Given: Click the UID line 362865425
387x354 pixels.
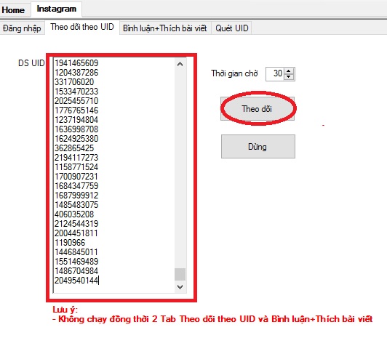Looking at the screenshot, I should 74,148.
